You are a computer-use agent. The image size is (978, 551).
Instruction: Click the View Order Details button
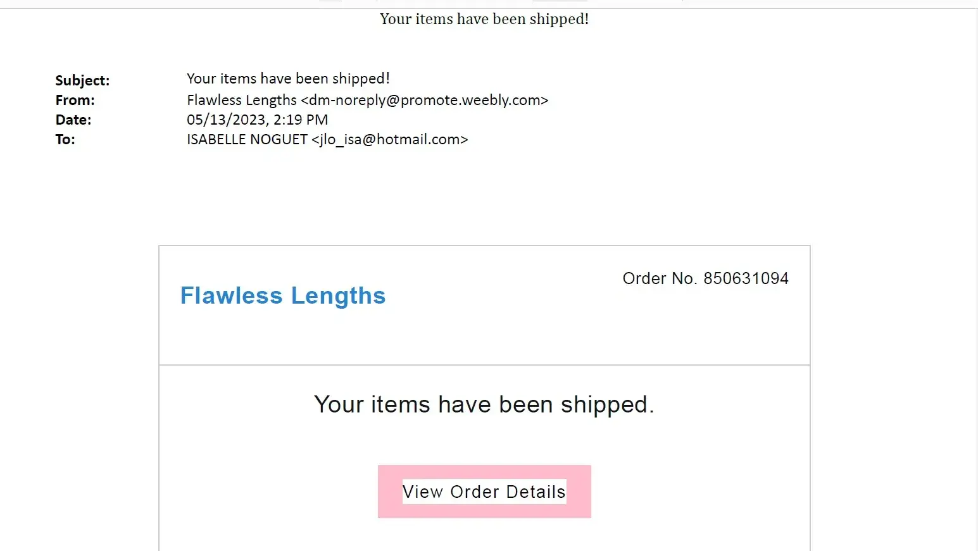(484, 492)
